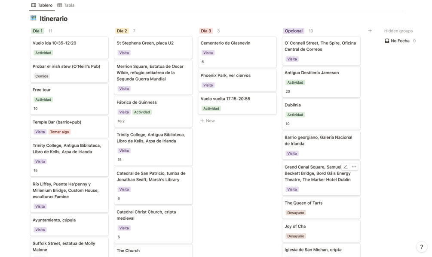Open the Opcional group header options

(x=294, y=31)
